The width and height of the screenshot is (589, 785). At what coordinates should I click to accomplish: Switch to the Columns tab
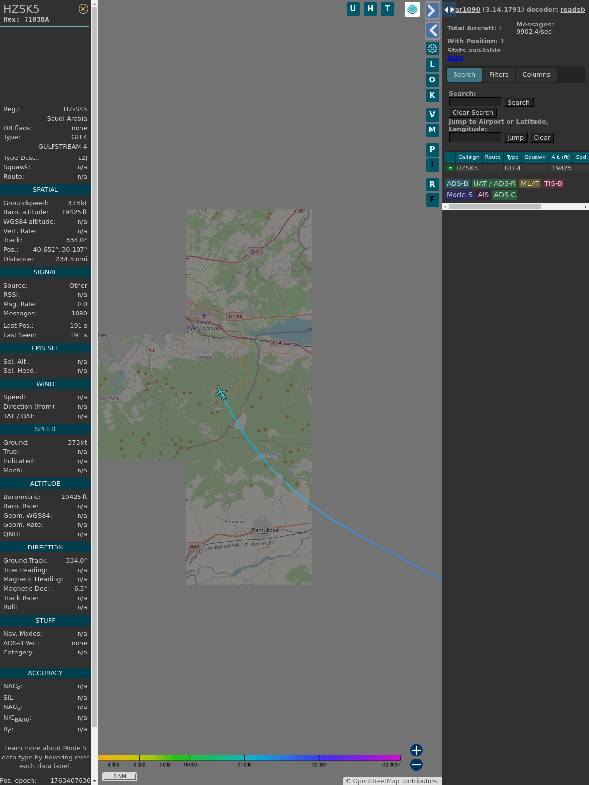pos(536,75)
